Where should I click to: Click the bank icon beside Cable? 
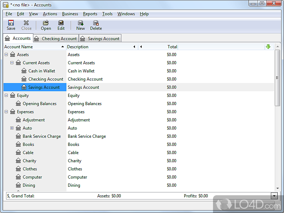coord(18,152)
